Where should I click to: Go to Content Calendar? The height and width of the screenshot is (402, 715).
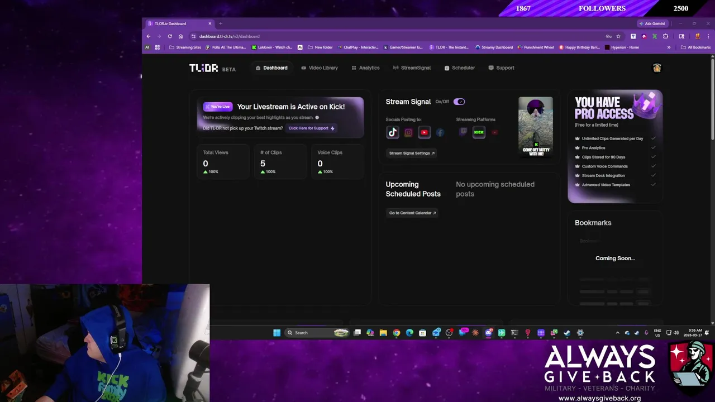(x=412, y=213)
